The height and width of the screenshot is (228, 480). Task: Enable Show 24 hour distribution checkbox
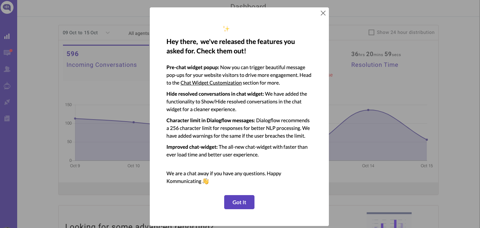[x=372, y=33]
